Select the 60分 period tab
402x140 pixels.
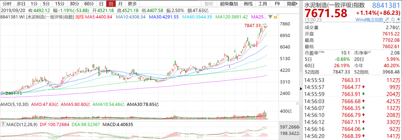pyautogui.click(x=89, y=4)
